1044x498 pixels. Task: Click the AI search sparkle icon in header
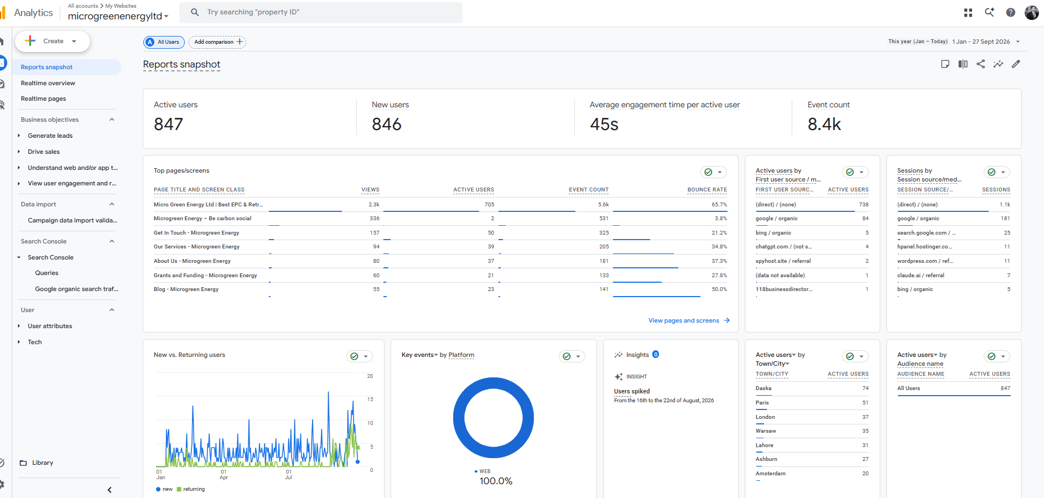click(x=989, y=12)
